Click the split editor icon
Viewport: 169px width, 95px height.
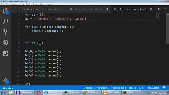tap(158, 9)
